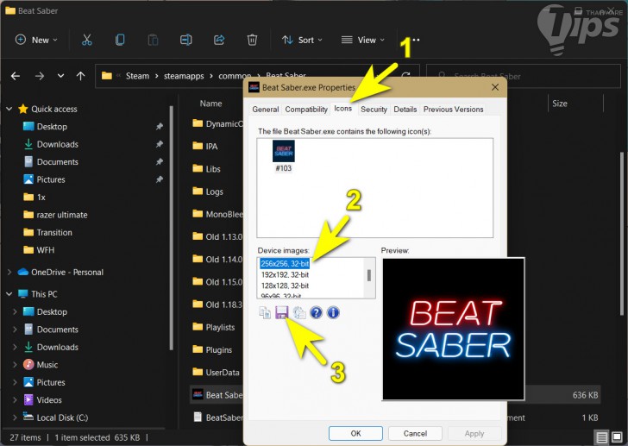Select 192x192, 32-bit device image
This screenshot has height=446, width=628.
pos(285,274)
